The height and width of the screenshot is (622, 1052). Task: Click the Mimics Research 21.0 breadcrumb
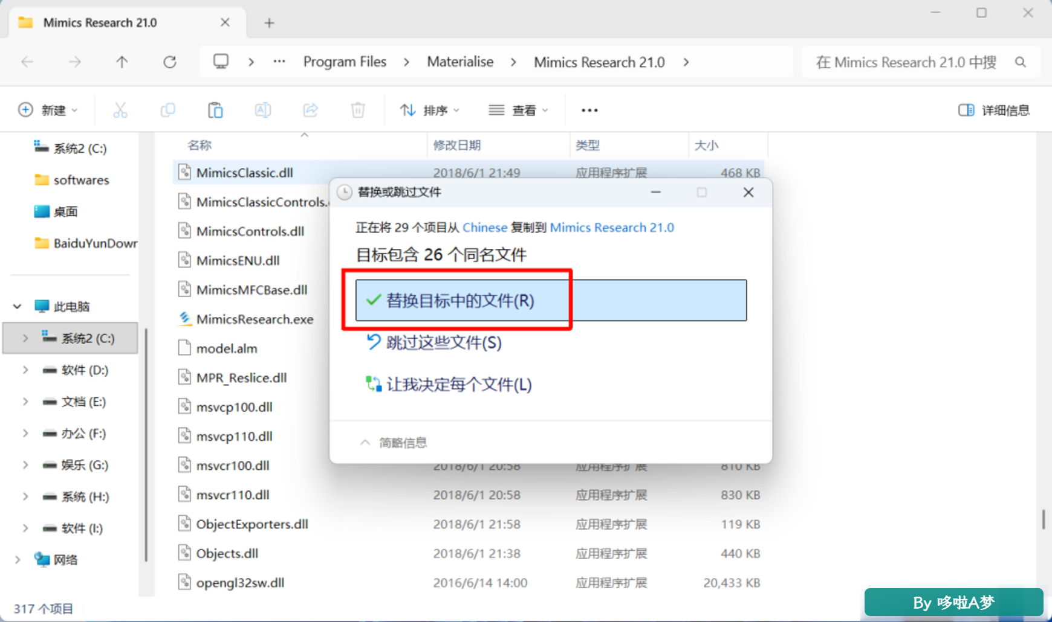[599, 62]
